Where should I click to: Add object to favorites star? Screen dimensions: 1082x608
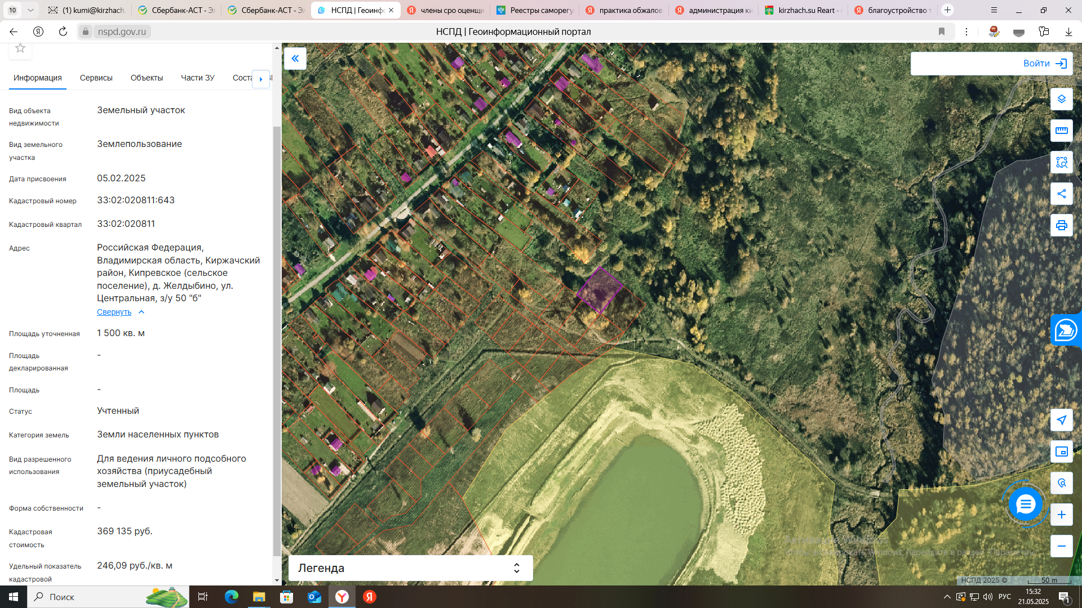[20, 48]
